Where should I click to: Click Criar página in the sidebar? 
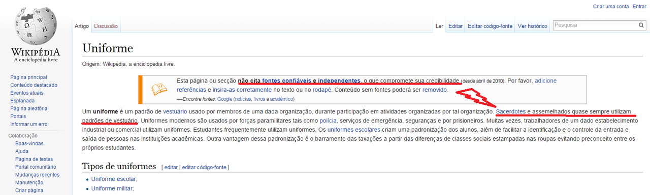point(29,190)
